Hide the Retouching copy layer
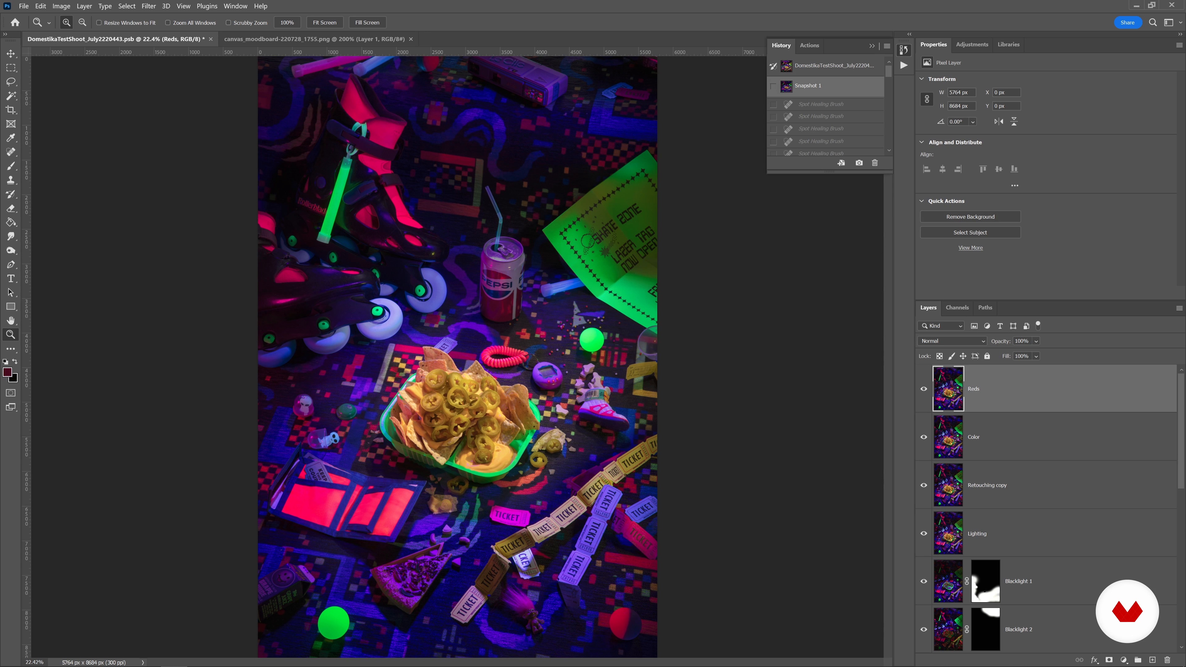Screen dimensions: 1186x667 [923, 485]
